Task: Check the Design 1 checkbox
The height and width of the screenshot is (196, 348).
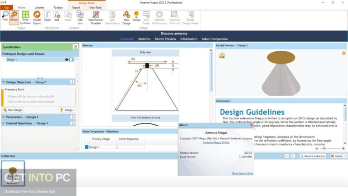Action: pos(71,59)
